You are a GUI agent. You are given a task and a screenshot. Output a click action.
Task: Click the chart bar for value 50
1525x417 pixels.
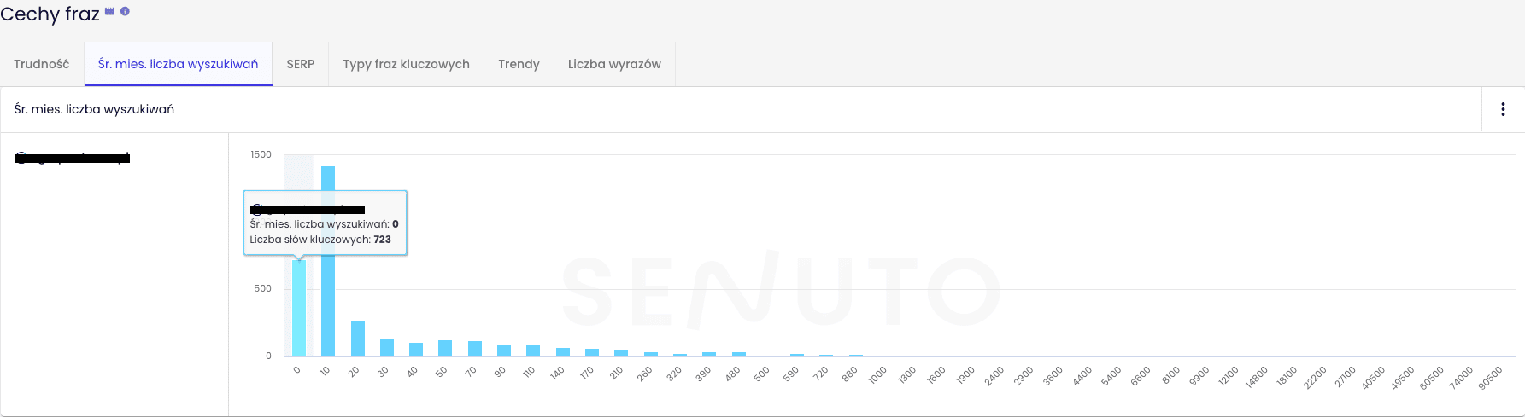(445, 348)
